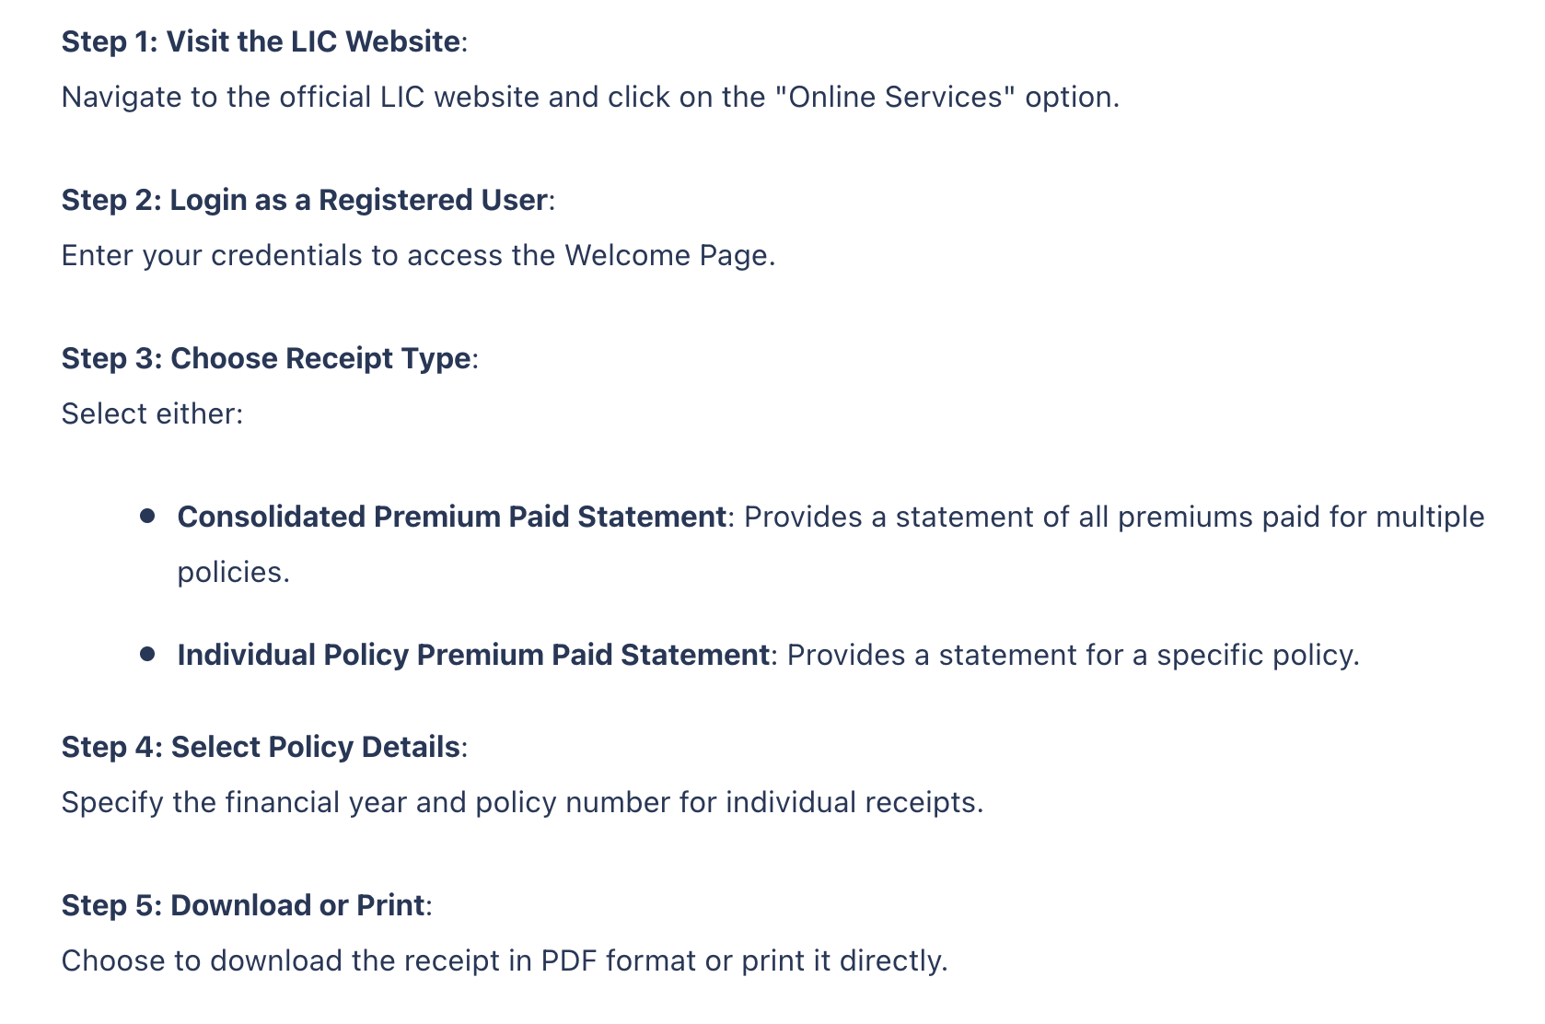The width and height of the screenshot is (1545, 1024).
Task: Click the wrapped word "policies." in first bullet
Action: [233, 572]
